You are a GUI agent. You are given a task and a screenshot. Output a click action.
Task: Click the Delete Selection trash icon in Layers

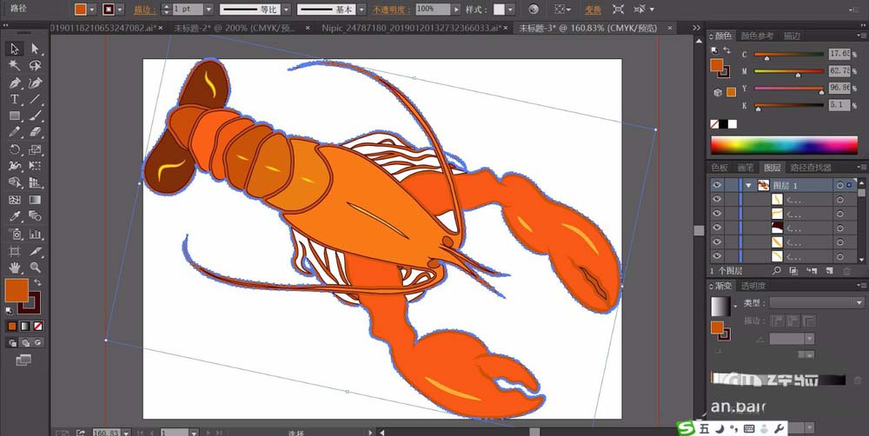click(x=846, y=271)
